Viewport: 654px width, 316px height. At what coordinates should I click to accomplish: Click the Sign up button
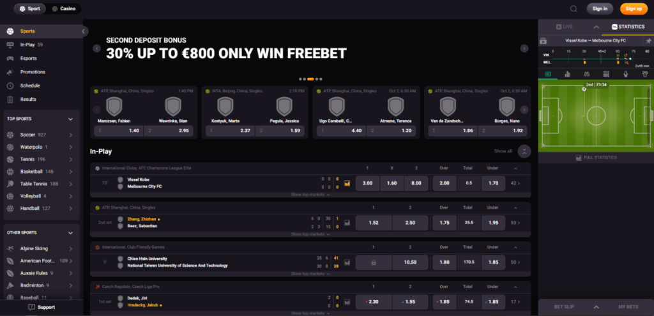pyautogui.click(x=634, y=9)
